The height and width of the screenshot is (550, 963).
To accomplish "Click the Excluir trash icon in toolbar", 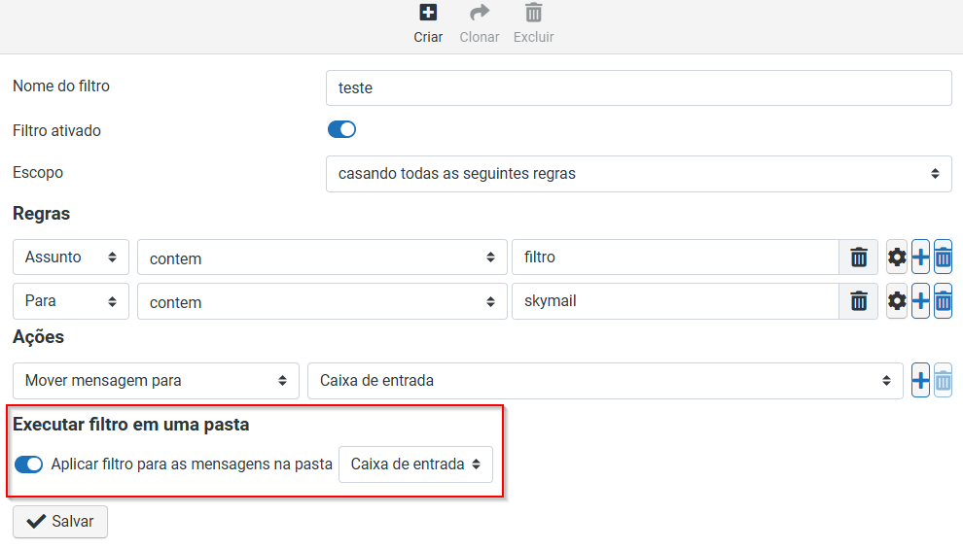I will coord(534,13).
